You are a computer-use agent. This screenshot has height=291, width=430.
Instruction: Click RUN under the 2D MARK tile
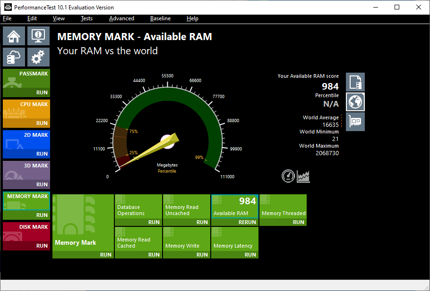tap(42, 154)
